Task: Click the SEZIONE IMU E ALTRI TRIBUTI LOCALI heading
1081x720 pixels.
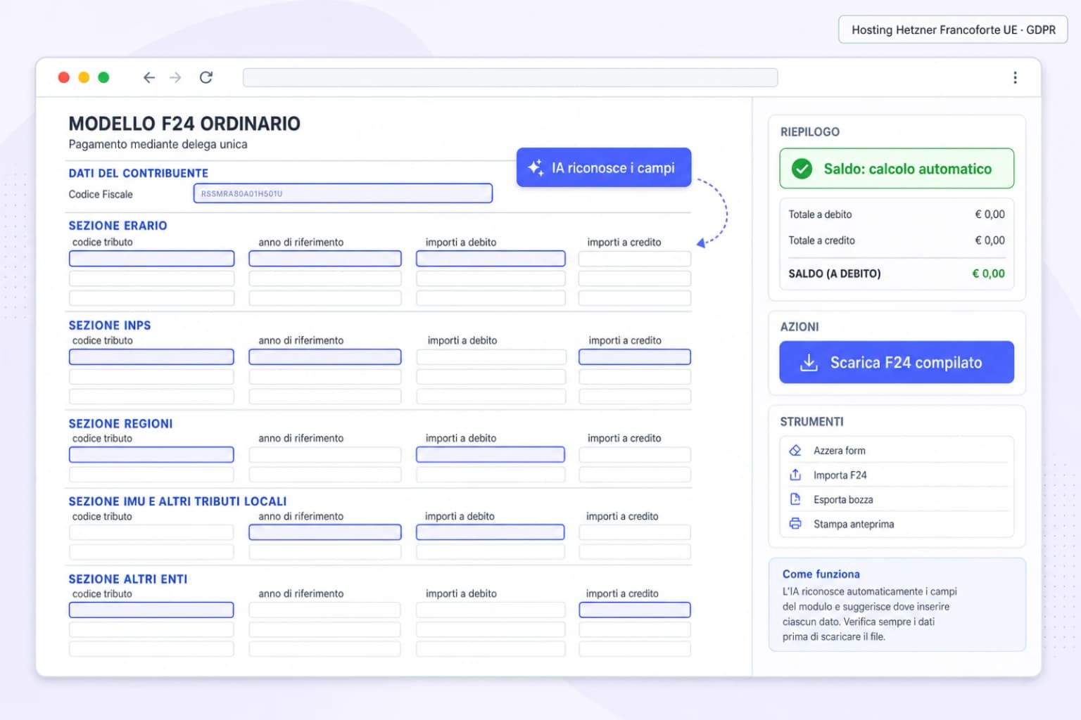Action: click(177, 501)
